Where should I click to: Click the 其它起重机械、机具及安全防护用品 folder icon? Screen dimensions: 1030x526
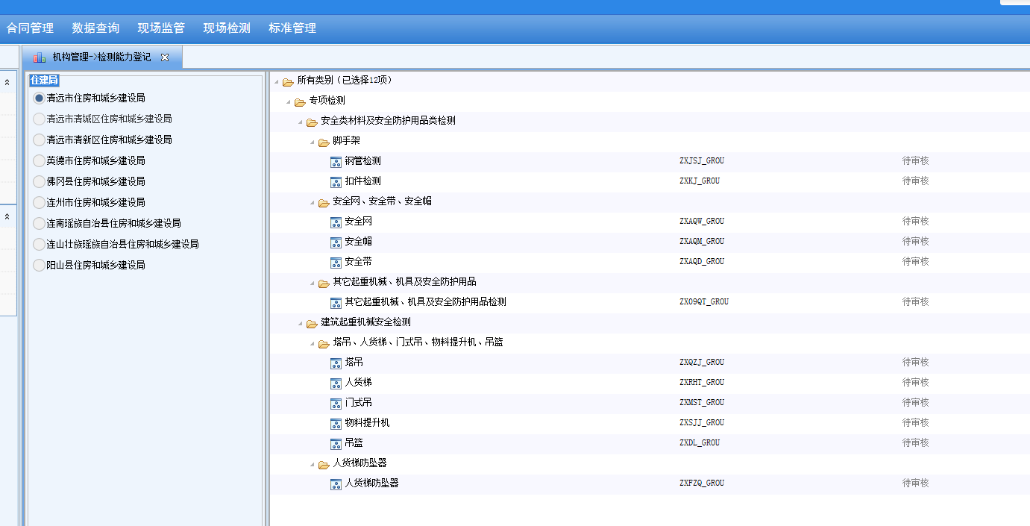324,283
